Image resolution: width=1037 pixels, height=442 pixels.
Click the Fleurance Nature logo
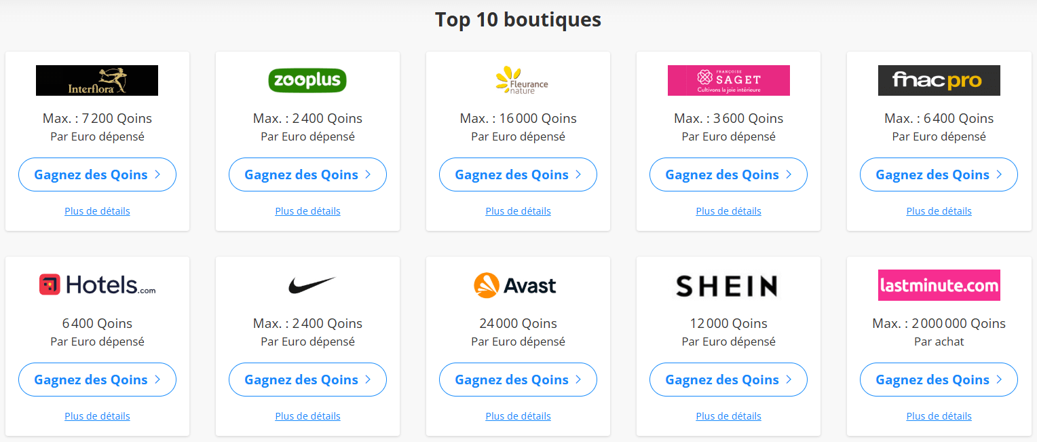point(517,79)
